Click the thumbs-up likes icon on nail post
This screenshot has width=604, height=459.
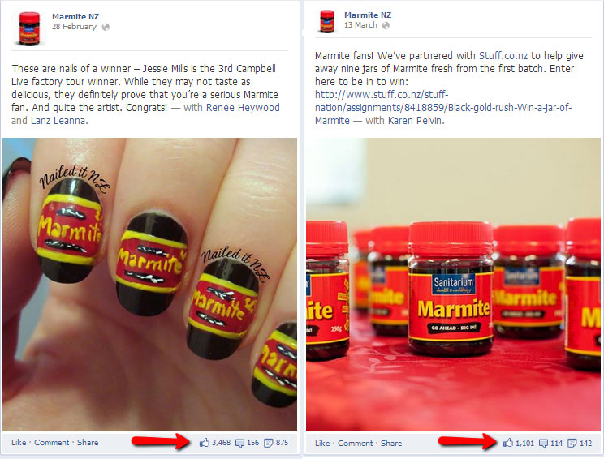(x=204, y=443)
